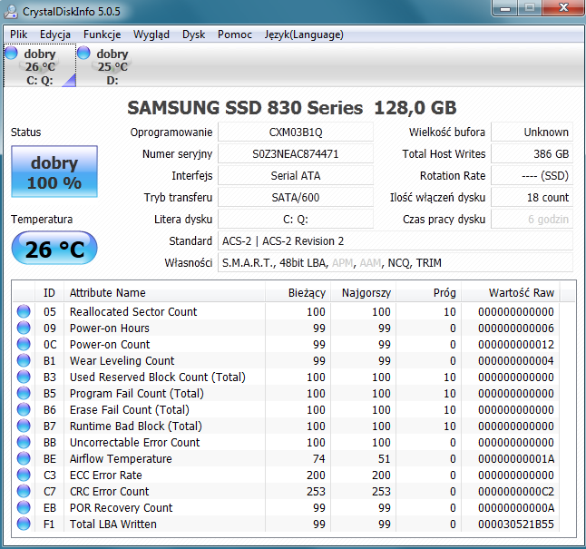Click the Najgorszy column header
Viewport: 586px width, 549px height.
click(x=363, y=292)
